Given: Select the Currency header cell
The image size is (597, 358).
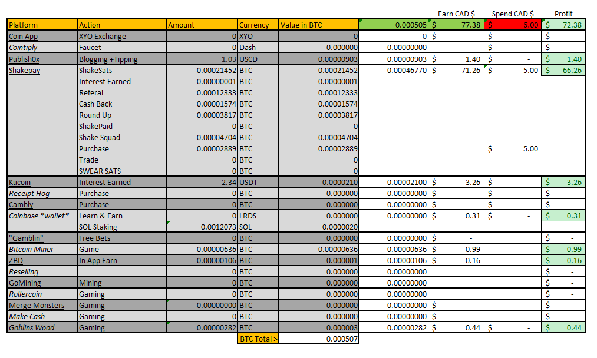Looking at the screenshot, I should click(258, 25).
